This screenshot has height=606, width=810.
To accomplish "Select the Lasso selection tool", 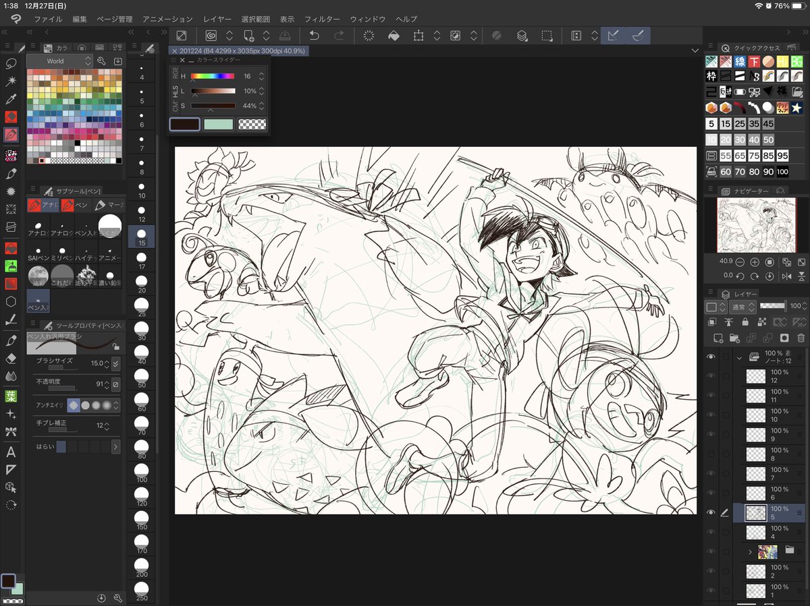I will (11, 63).
